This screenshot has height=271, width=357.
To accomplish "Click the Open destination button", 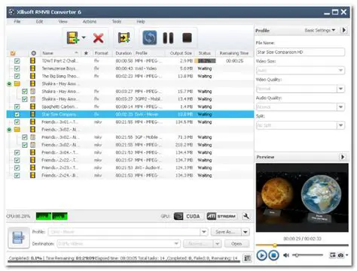I will (236, 243).
